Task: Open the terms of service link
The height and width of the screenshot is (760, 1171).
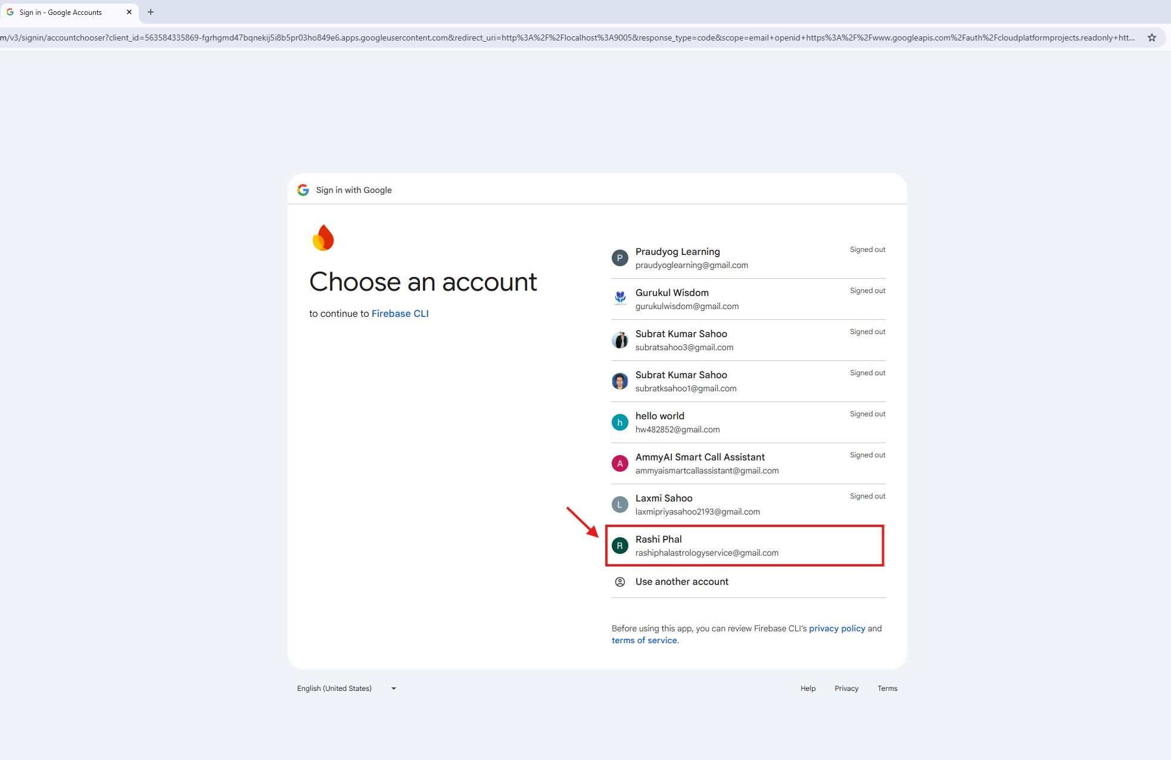Action: point(644,640)
